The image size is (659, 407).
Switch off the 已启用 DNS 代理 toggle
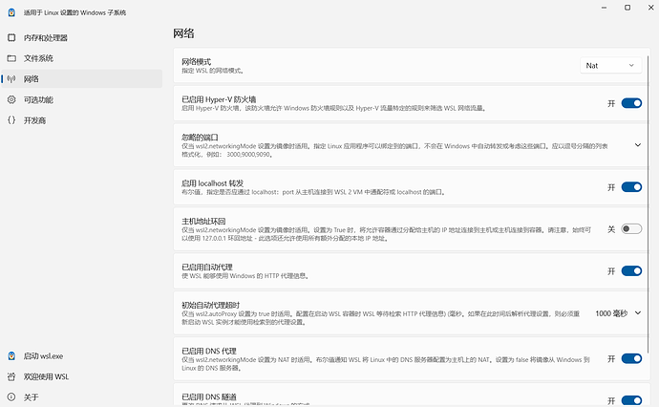point(631,358)
